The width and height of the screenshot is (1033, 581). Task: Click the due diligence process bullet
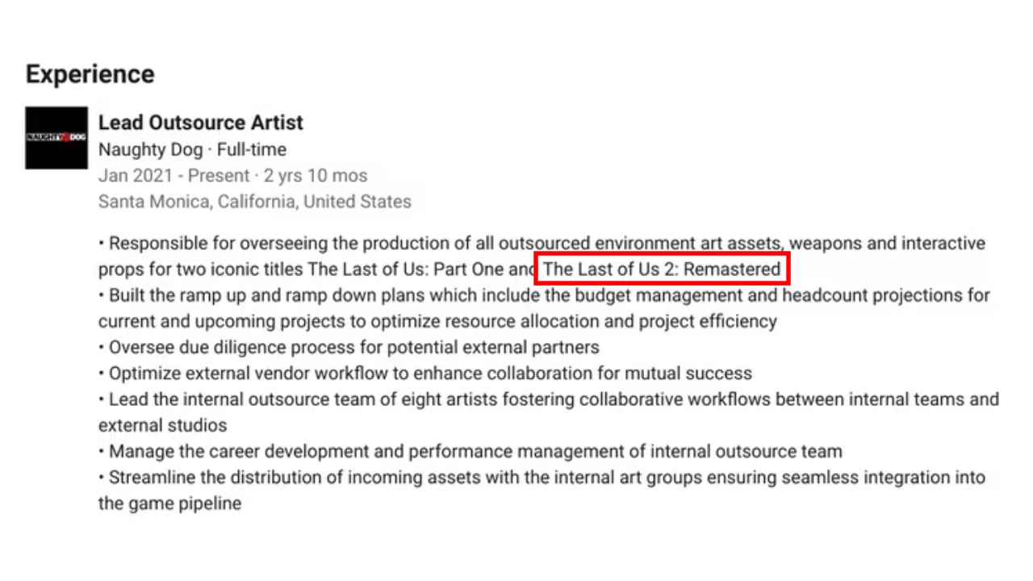click(349, 348)
